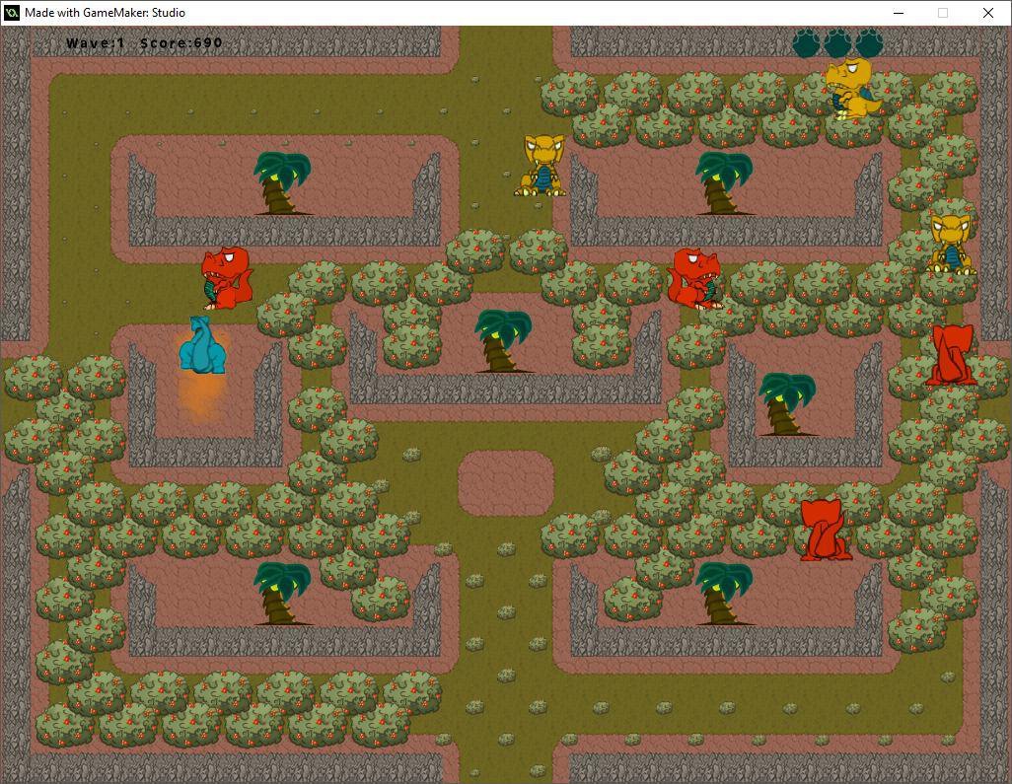Select the back-facing red dinosaur near the bottom-right enclosure
This screenshot has width=1012, height=784.
(824, 530)
